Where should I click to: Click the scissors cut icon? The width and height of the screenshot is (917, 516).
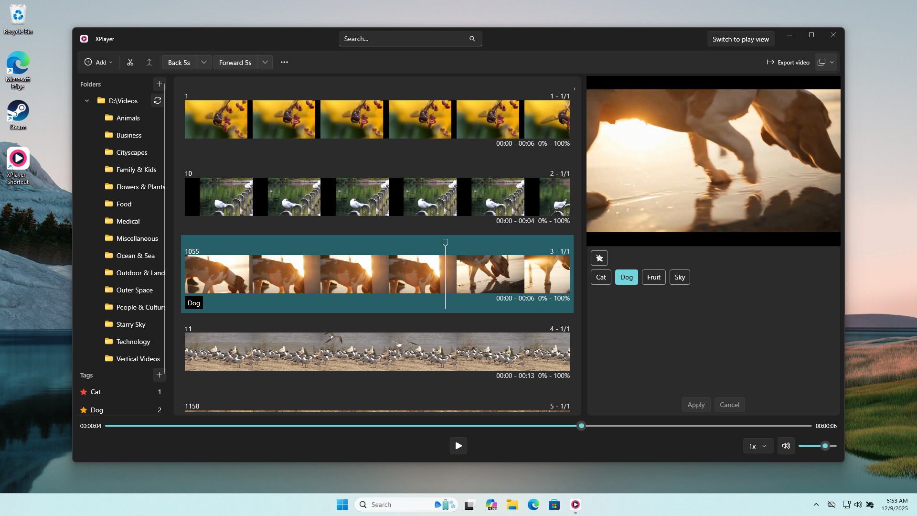click(x=130, y=62)
